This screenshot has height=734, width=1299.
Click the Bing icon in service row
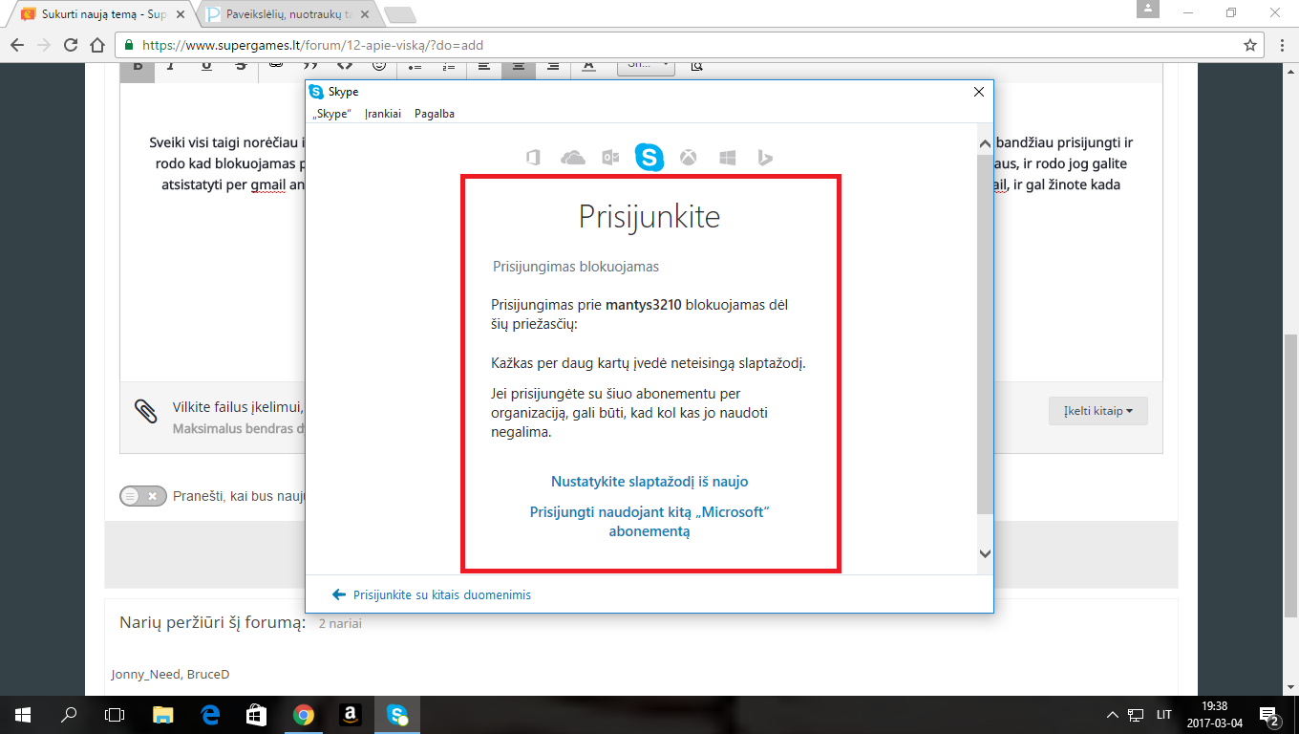[x=764, y=159]
